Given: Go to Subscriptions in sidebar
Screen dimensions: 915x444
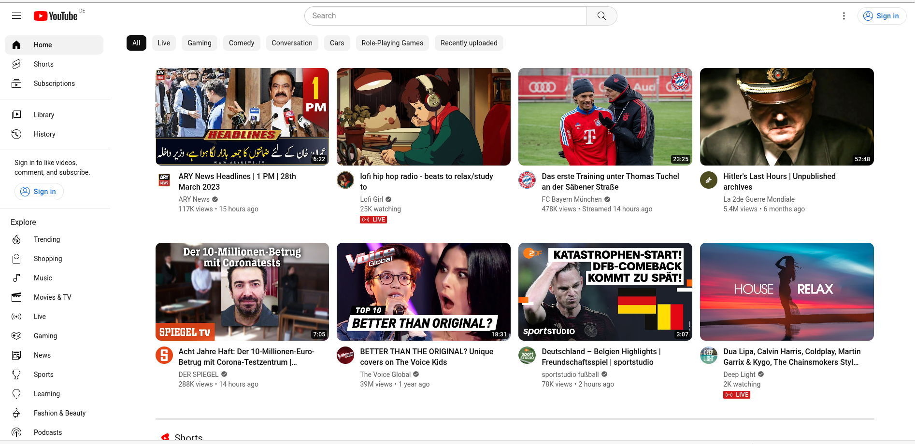Looking at the screenshot, I should [54, 83].
